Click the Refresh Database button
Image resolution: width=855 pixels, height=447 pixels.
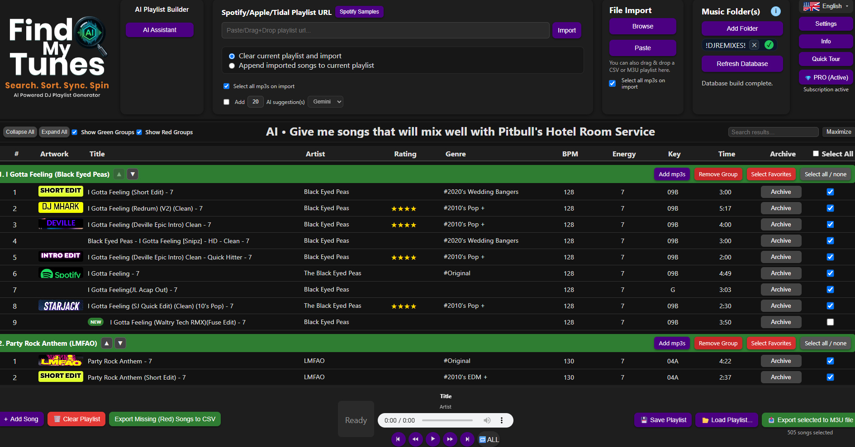pyautogui.click(x=742, y=64)
